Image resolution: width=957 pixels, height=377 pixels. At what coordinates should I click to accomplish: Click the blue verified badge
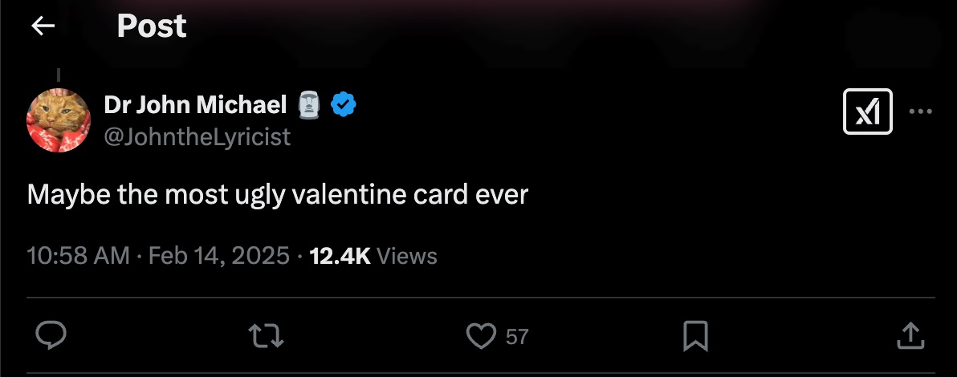click(x=344, y=104)
